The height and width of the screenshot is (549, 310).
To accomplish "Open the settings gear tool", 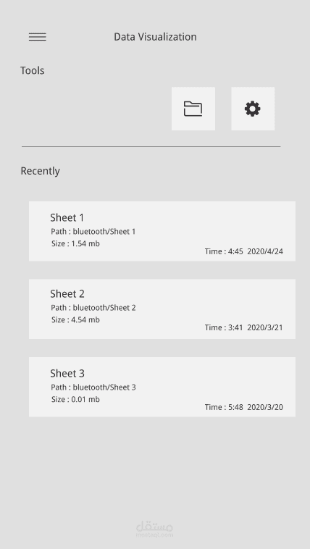I will (x=253, y=109).
